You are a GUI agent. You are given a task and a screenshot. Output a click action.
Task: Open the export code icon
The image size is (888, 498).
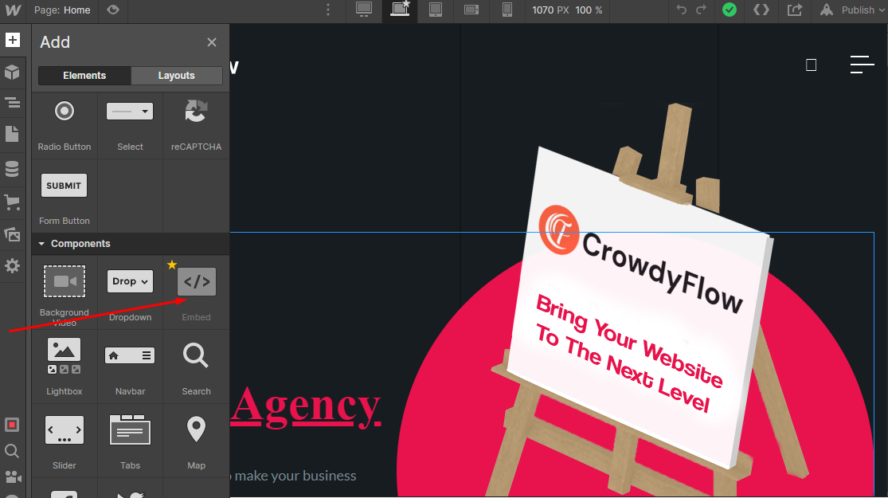[x=761, y=10]
